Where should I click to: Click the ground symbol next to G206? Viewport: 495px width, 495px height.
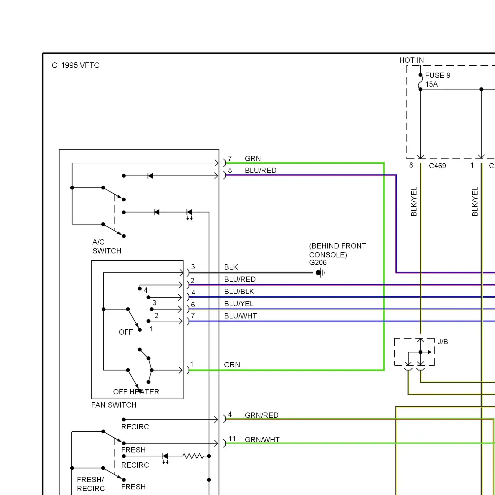tap(321, 273)
